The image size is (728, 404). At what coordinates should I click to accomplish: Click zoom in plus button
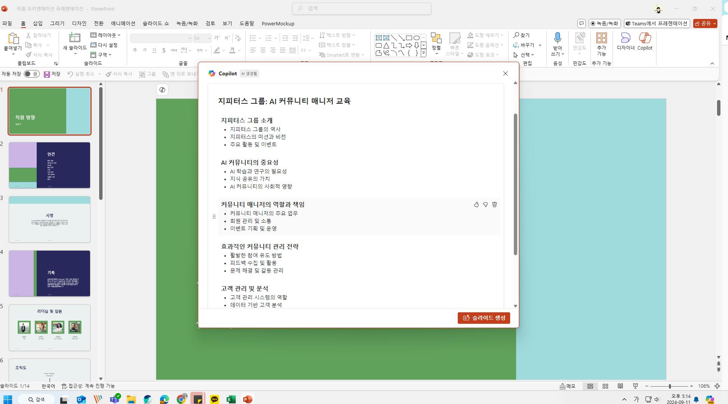point(692,386)
